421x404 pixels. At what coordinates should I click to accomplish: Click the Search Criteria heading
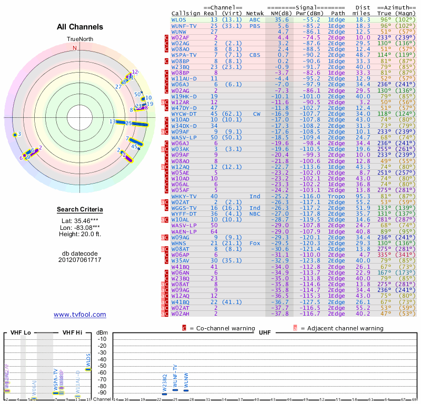[79, 210]
